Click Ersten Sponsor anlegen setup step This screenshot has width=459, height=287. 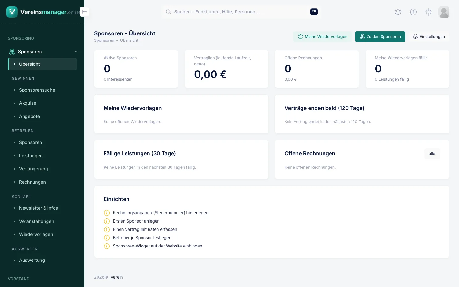pyautogui.click(x=136, y=221)
